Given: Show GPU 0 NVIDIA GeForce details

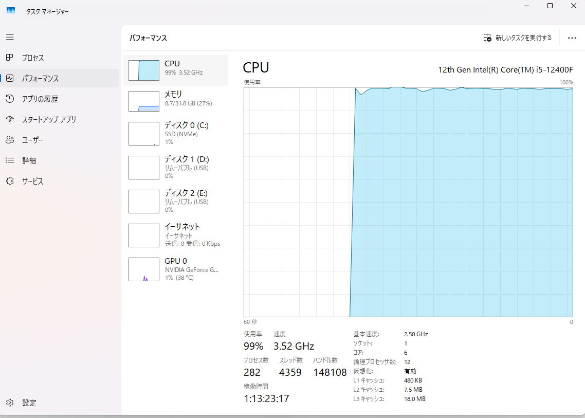Looking at the screenshot, I should coord(176,269).
